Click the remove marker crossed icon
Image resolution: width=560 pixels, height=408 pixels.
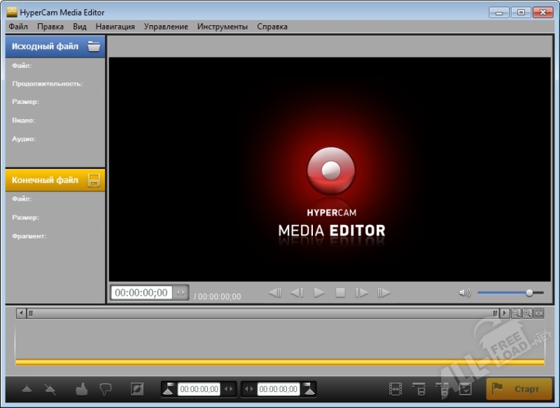click(x=50, y=389)
